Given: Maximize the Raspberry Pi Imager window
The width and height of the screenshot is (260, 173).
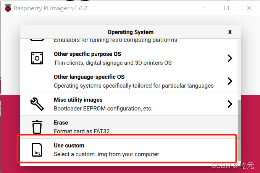Looking at the screenshot, I should pyautogui.click(x=226, y=8).
